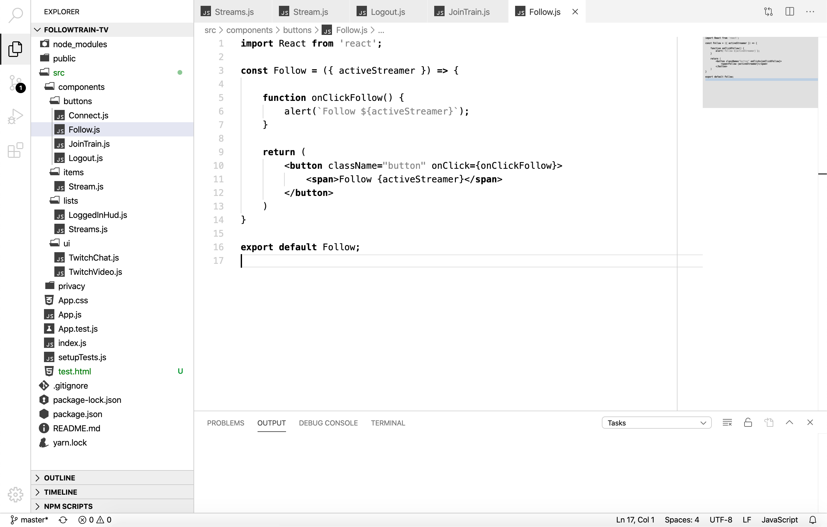Open output log file in editor
Screen dimensions: 827x527
coord(769,422)
